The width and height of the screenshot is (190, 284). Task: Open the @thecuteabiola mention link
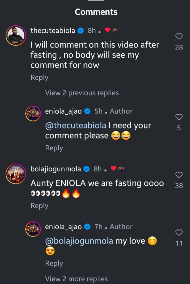point(75,125)
